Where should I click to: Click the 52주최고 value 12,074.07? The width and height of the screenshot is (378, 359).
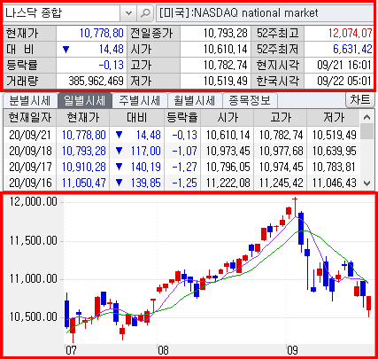point(351,34)
